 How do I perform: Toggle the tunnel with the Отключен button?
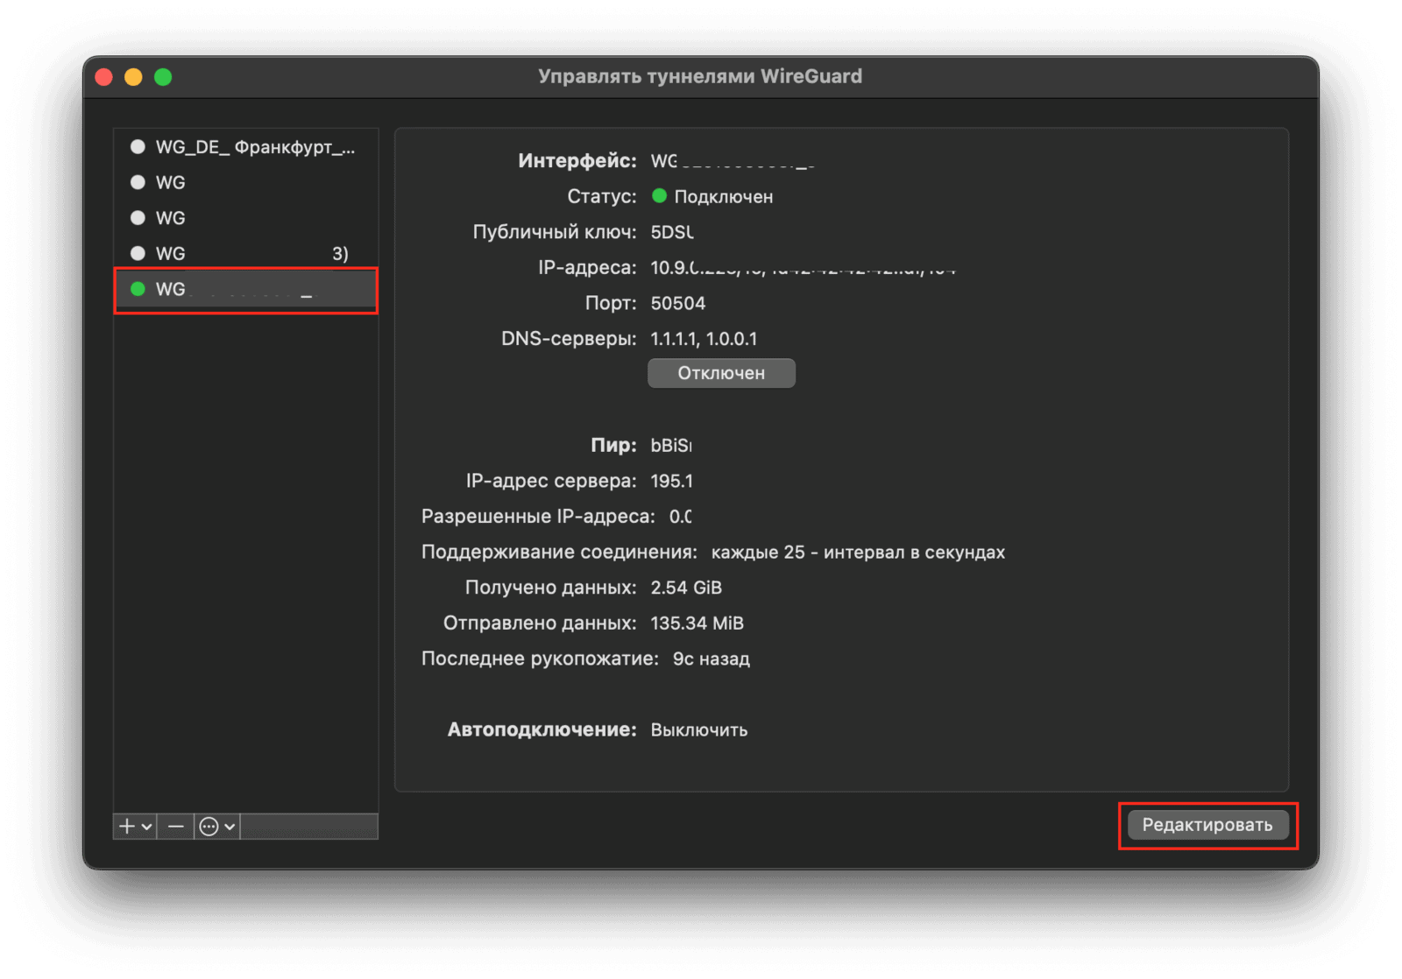click(720, 373)
